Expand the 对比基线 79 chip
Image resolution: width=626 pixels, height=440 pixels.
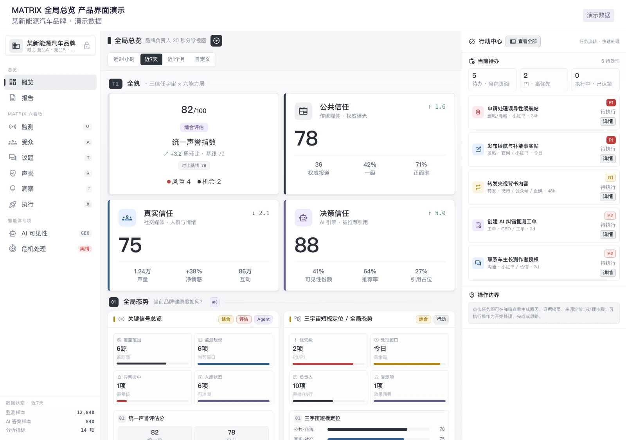194,165
